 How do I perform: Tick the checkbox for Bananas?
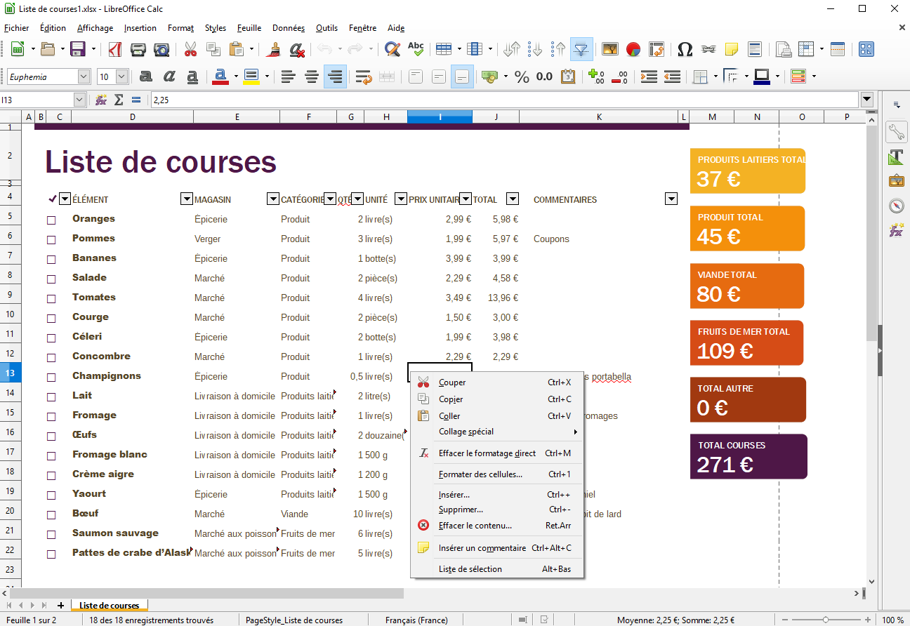[51, 260]
